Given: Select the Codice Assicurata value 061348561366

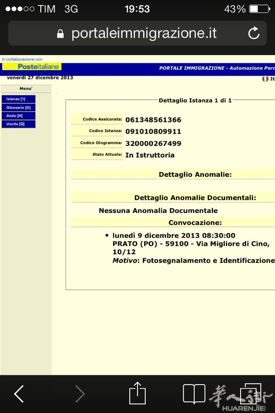Looking at the screenshot, I should pos(154,120).
